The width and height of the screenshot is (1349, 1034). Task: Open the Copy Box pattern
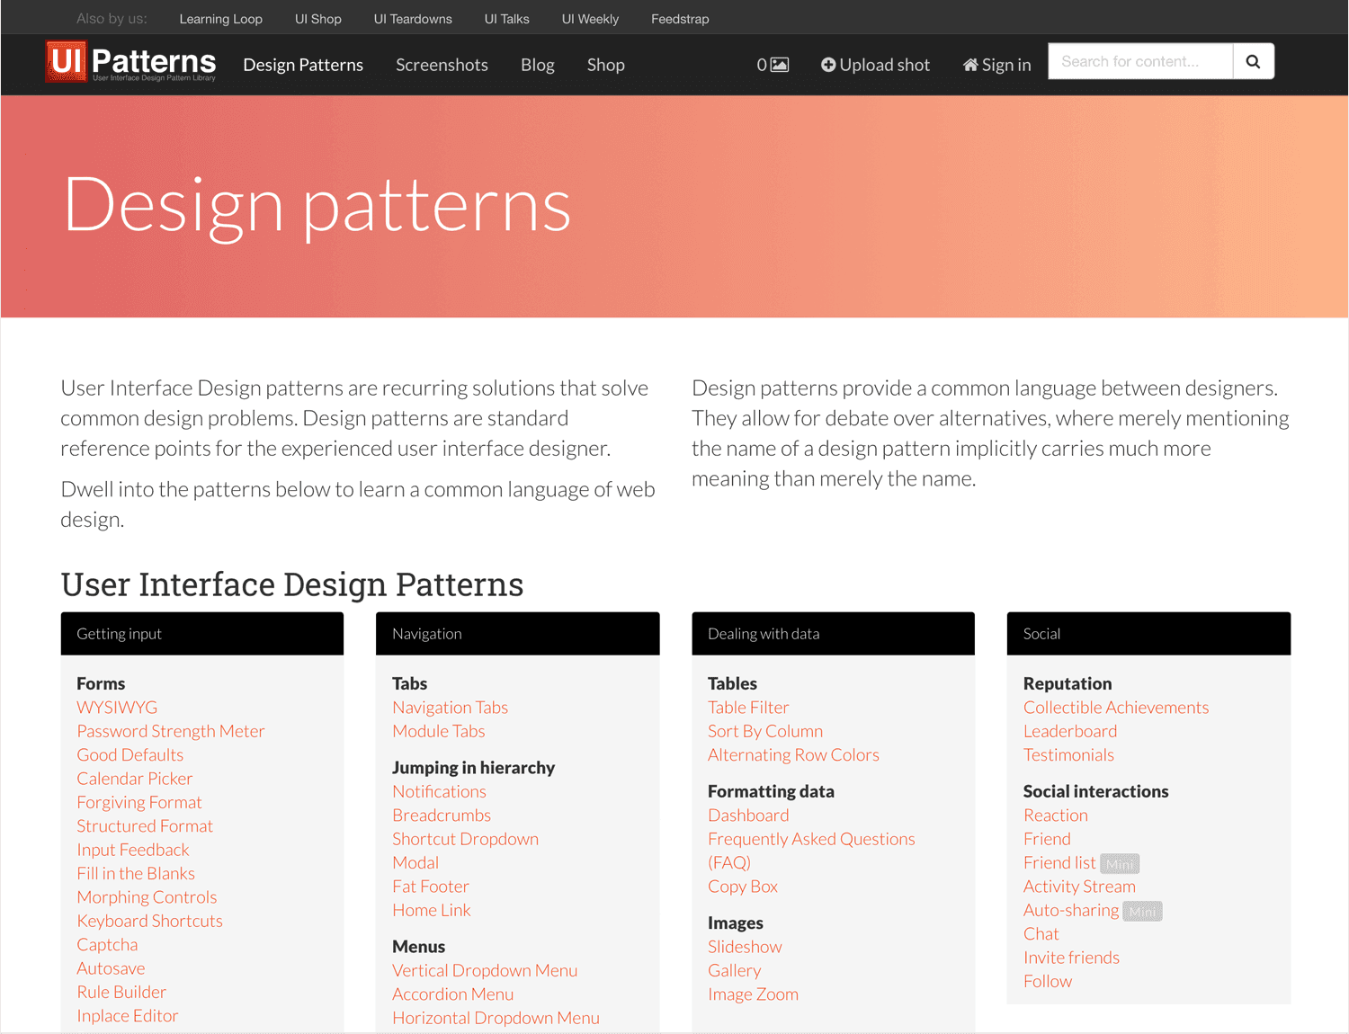click(x=743, y=887)
